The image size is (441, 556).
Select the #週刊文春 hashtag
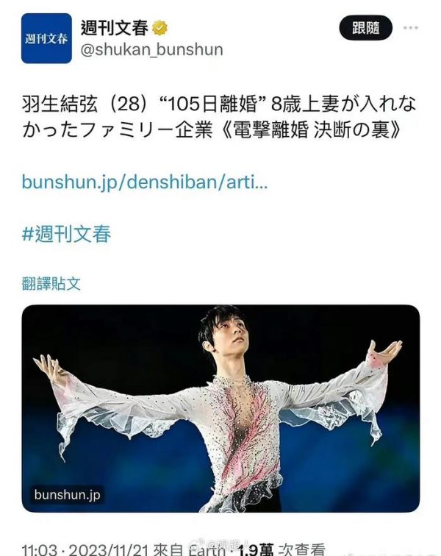66,234
